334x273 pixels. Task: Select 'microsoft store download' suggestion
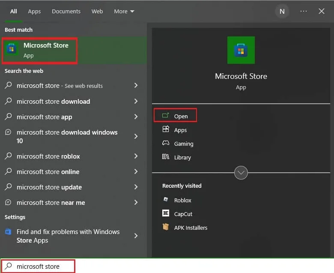point(72,101)
